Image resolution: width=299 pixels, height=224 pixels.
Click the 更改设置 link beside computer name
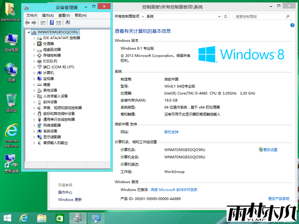click(270, 150)
